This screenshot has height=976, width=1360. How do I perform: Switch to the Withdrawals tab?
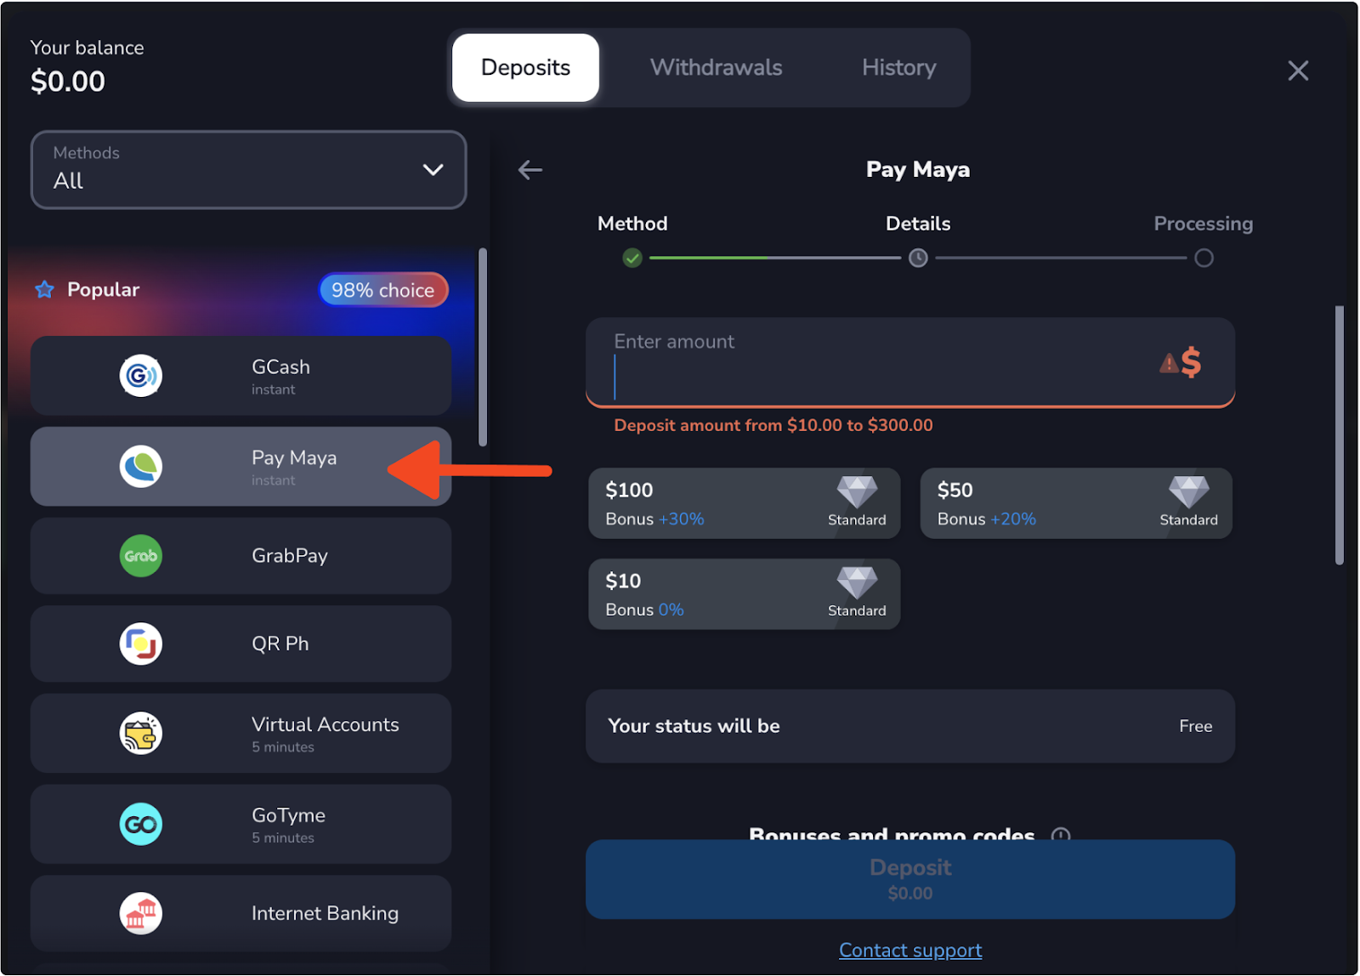click(x=716, y=68)
